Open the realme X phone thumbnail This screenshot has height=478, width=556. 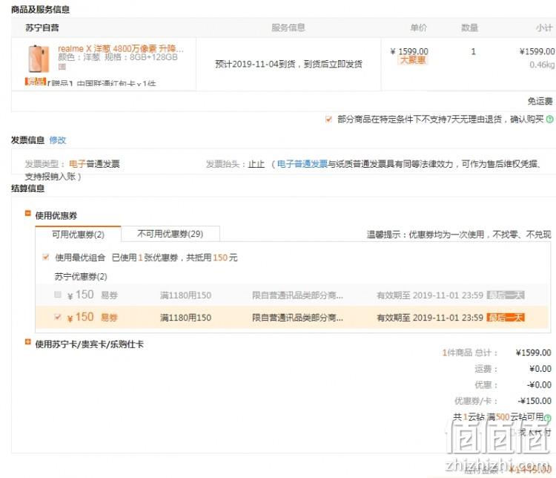point(39,59)
